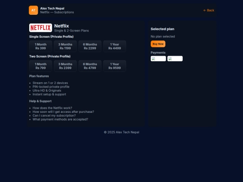Click the 'No plan selected' status text
Viewport: 243px width, 182px height.
click(x=163, y=36)
